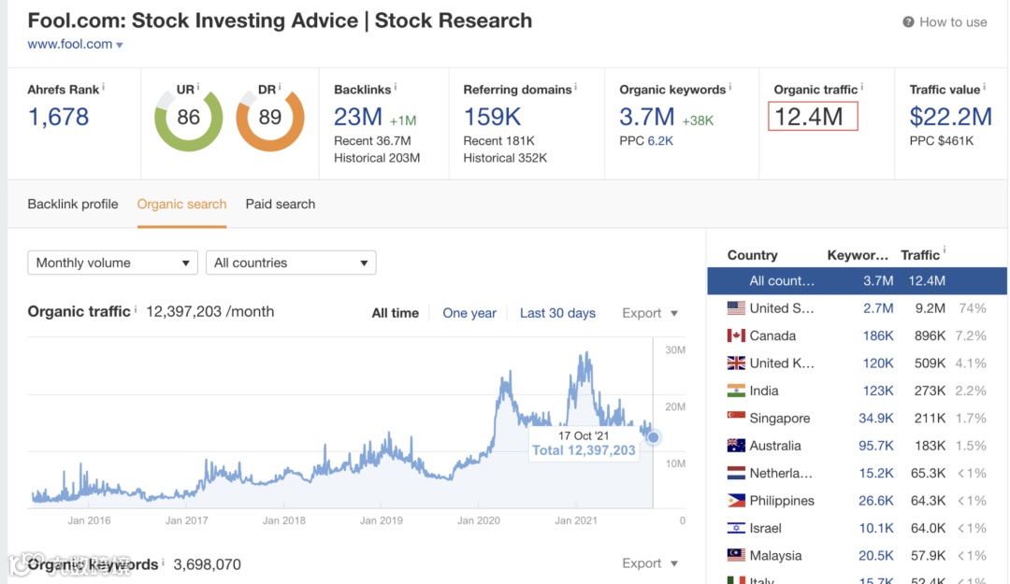Screen dimensions: 1010x584
Task: Click the Referring domains info icon
Action: (x=575, y=86)
